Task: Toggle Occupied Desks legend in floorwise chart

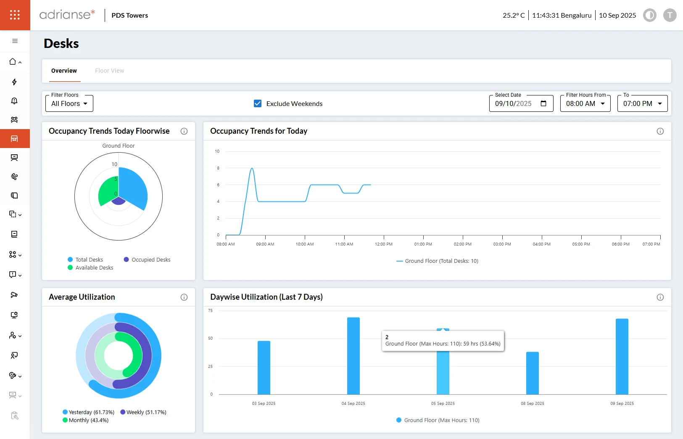Action: tap(147, 260)
